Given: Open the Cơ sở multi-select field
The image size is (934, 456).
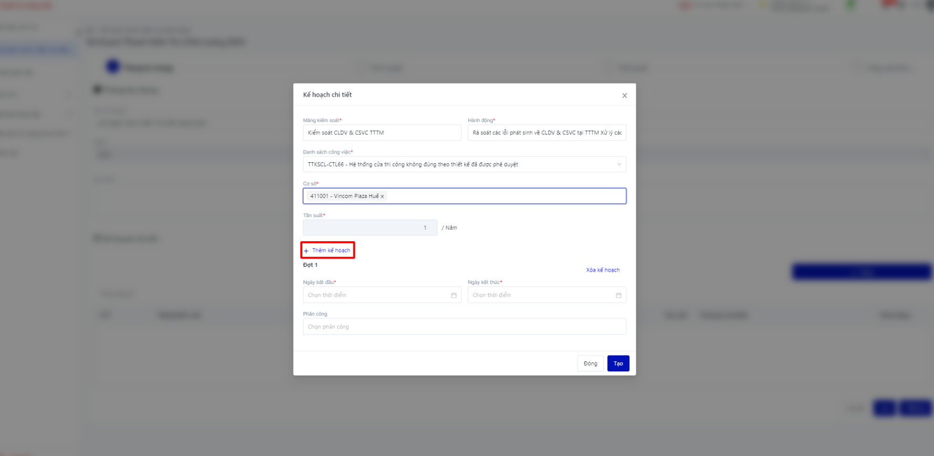Looking at the screenshot, I should [504, 196].
